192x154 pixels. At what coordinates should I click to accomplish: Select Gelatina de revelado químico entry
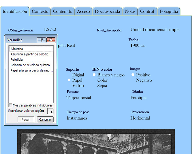[31, 65]
